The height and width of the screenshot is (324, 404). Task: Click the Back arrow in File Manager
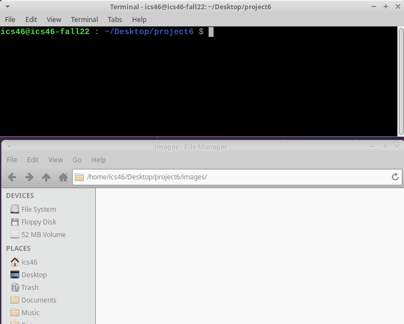point(12,177)
